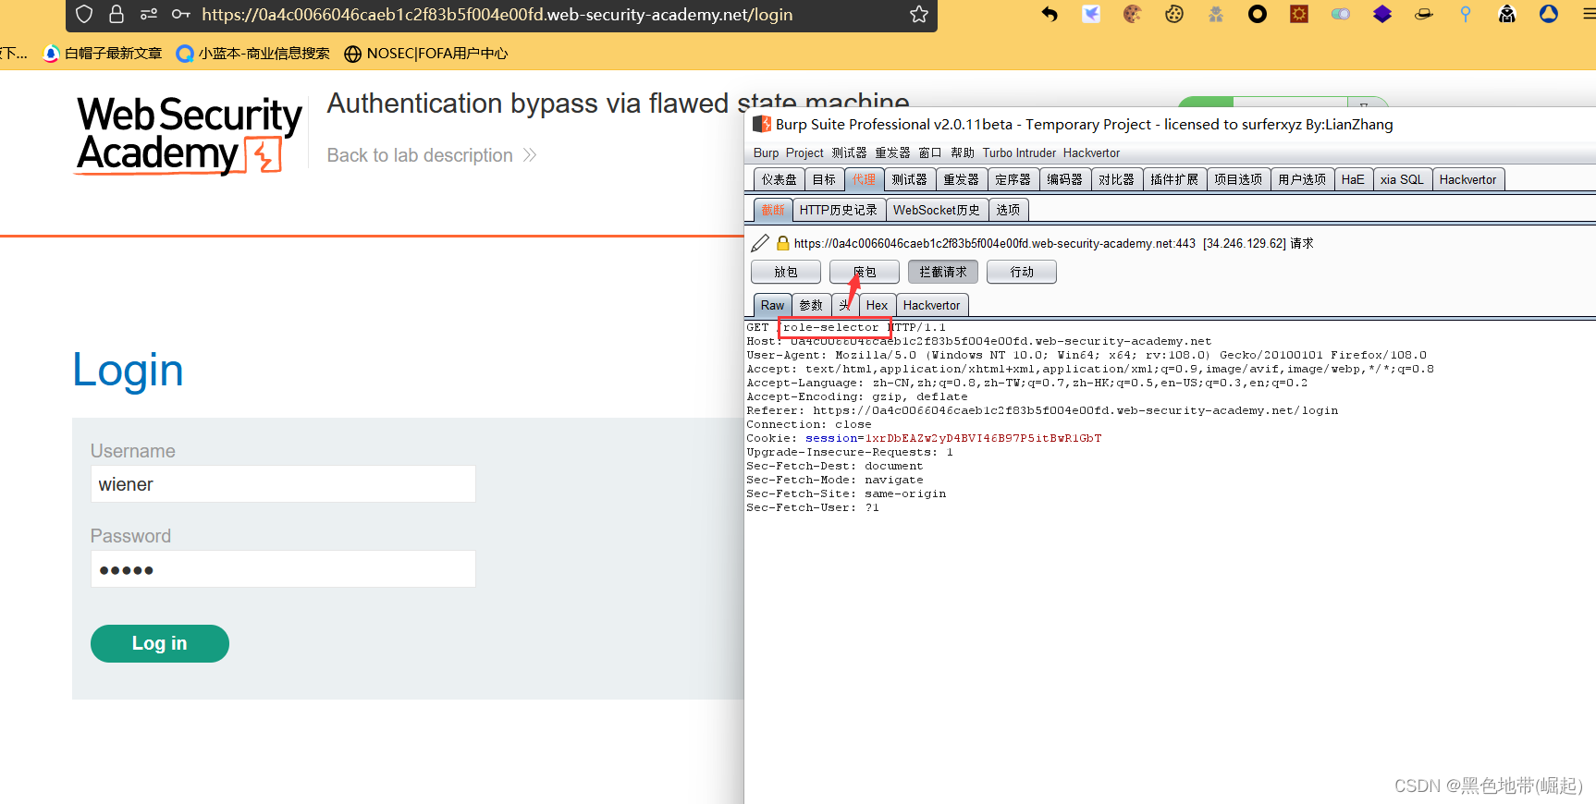
Task: Switch to the 测试器 tool tab
Action: point(910,179)
